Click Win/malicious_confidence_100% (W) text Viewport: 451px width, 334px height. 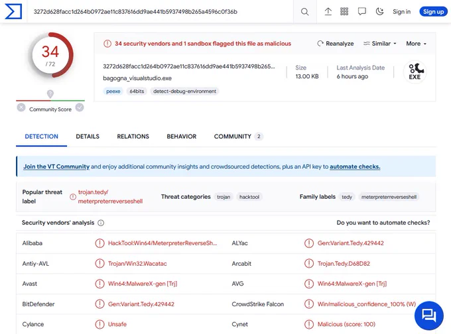pyautogui.click(x=367, y=304)
